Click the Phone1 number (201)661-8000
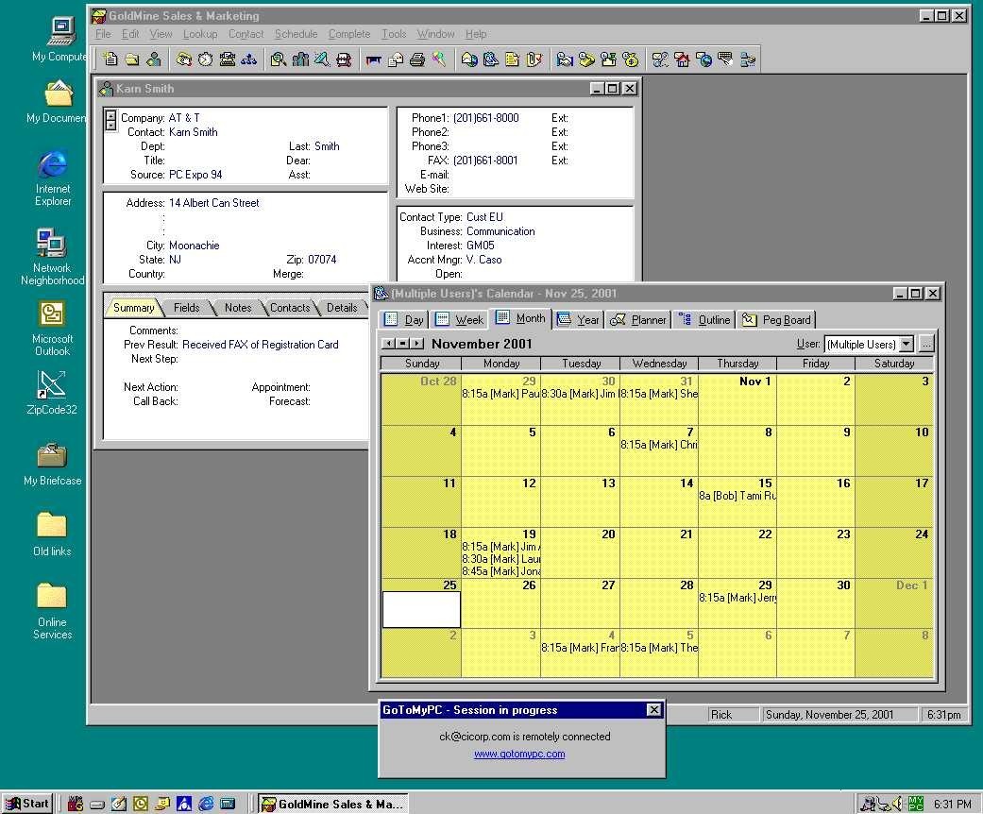This screenshot has width=983, height=814. (x=486, y=118)
